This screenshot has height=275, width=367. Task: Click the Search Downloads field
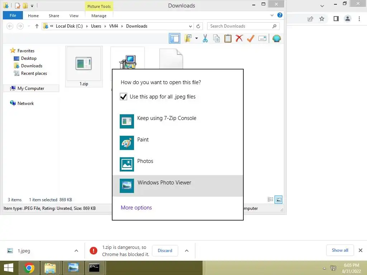tap(243, 26)
